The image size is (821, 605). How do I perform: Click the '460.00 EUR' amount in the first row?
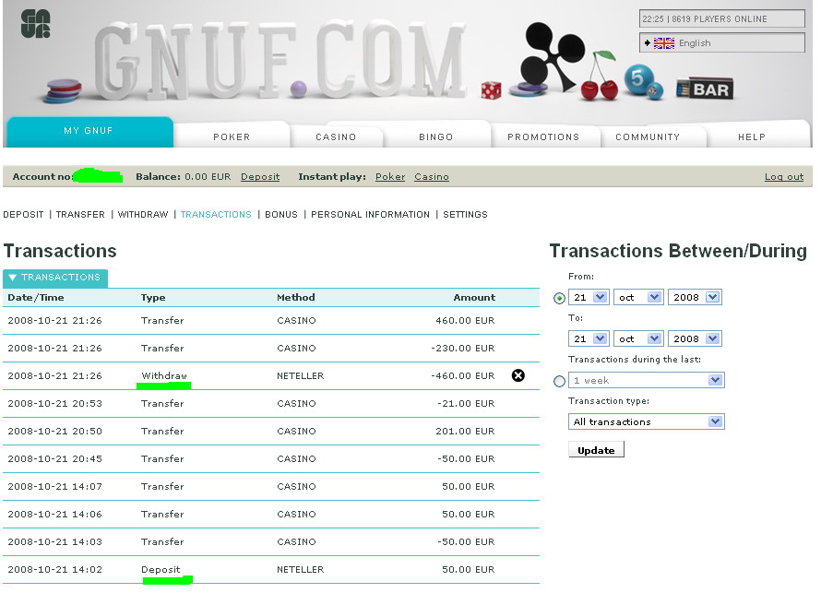pyautogui.click(x=465, y=320)
